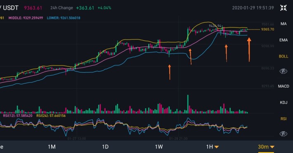Click the RSI(24): 57.660156 readout
293x153 pixels.
[51, 116]
